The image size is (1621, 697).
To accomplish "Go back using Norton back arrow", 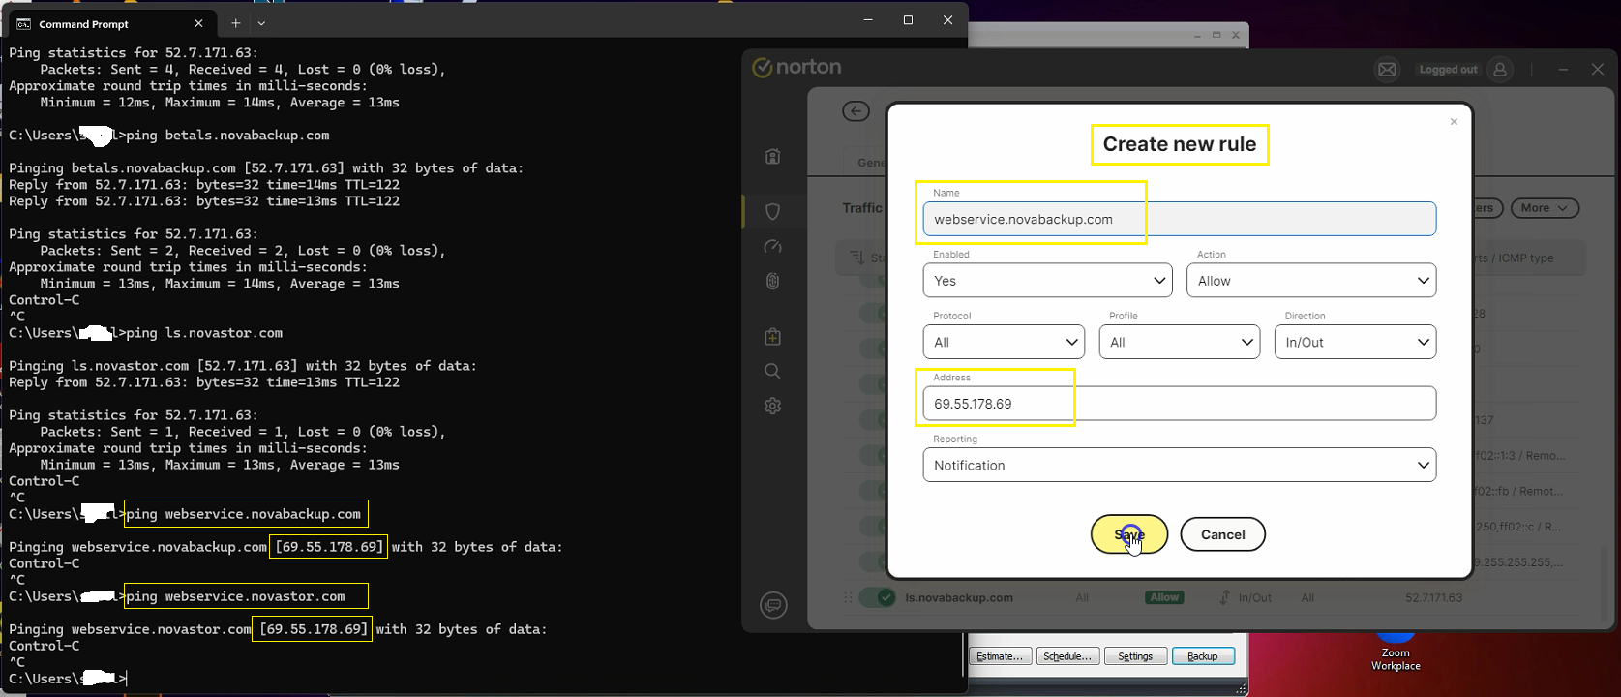I will click(856, 111).
